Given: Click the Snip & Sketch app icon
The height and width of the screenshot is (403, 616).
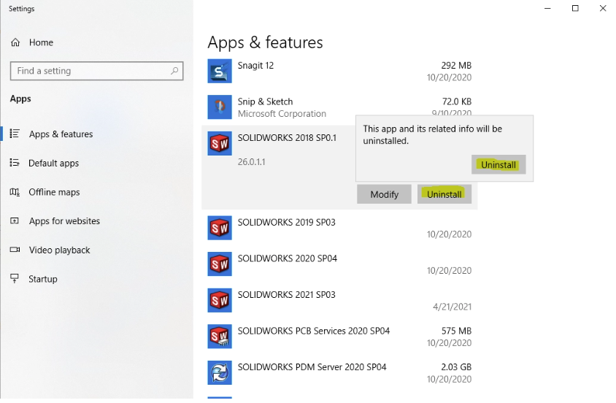Looking at the screenshot, I should [x=220, y=107].
